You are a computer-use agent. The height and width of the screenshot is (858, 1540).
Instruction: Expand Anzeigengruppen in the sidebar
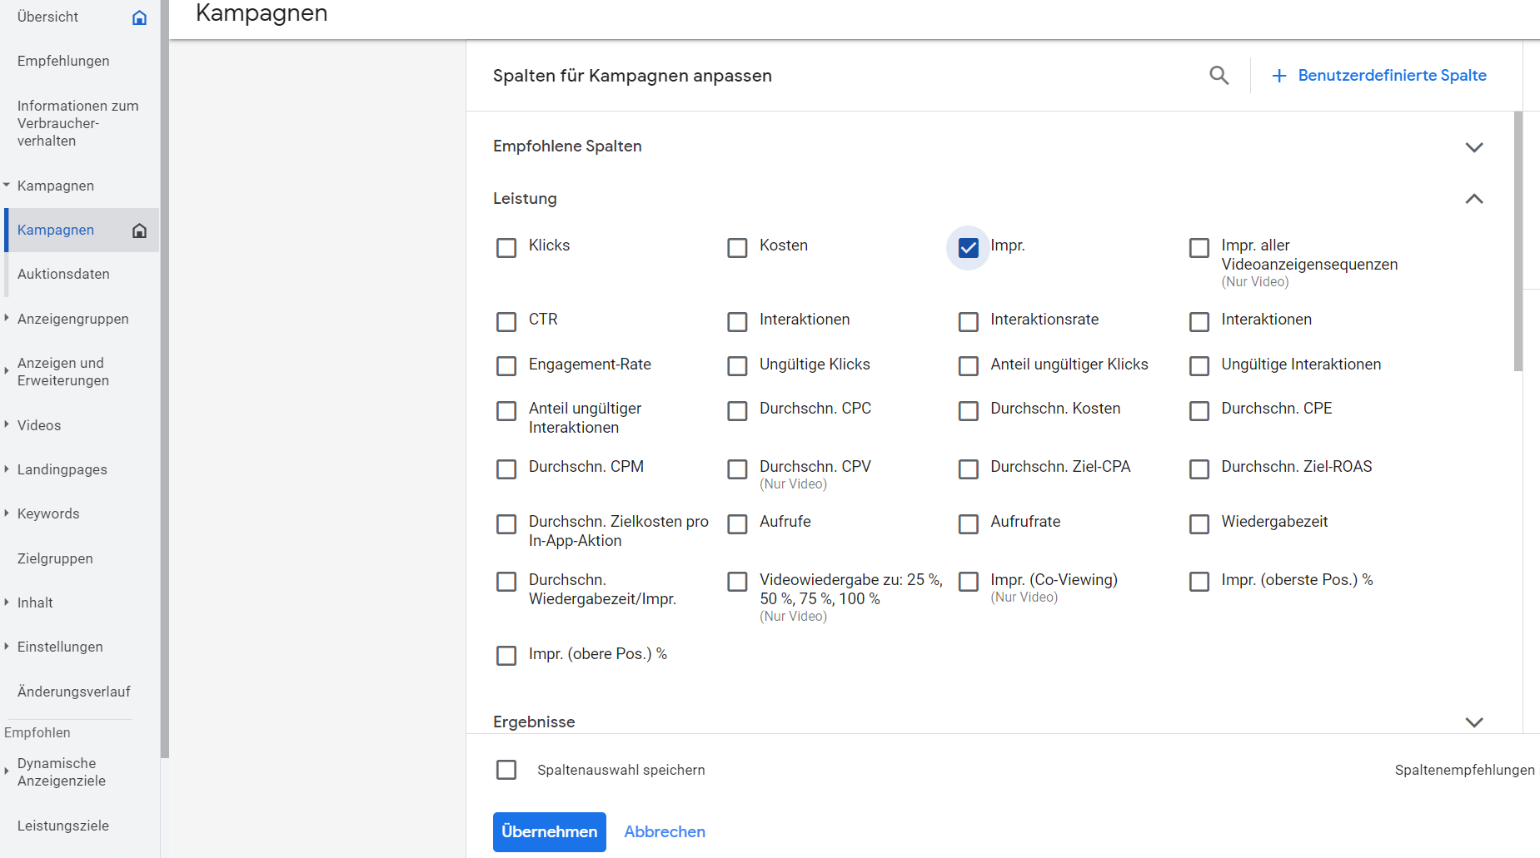7,318
